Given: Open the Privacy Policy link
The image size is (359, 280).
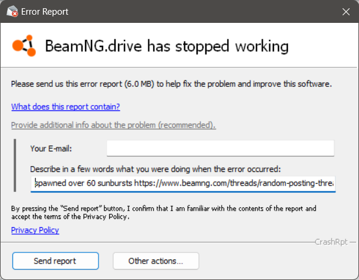Looking at the screenshot, I should [35, 230].
